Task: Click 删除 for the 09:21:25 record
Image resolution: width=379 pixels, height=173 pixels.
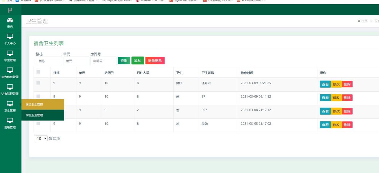Action: 347,84
